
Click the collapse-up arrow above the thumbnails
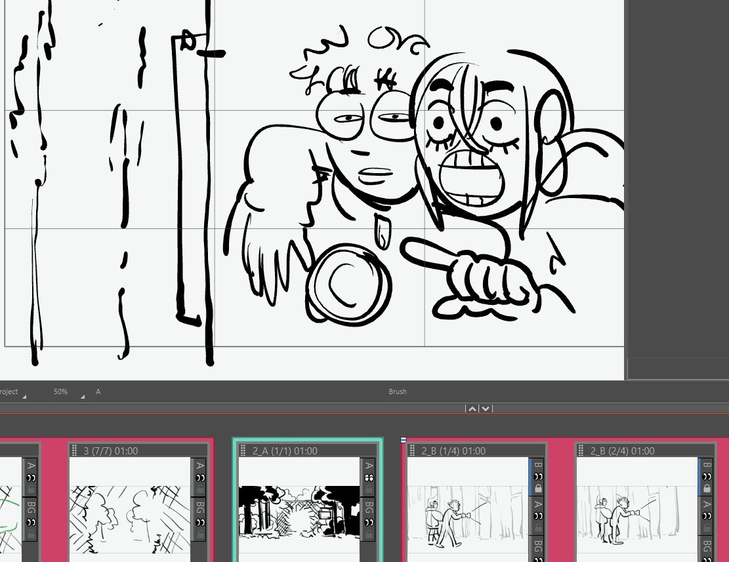pyautogui.click(x=472, y=409)
